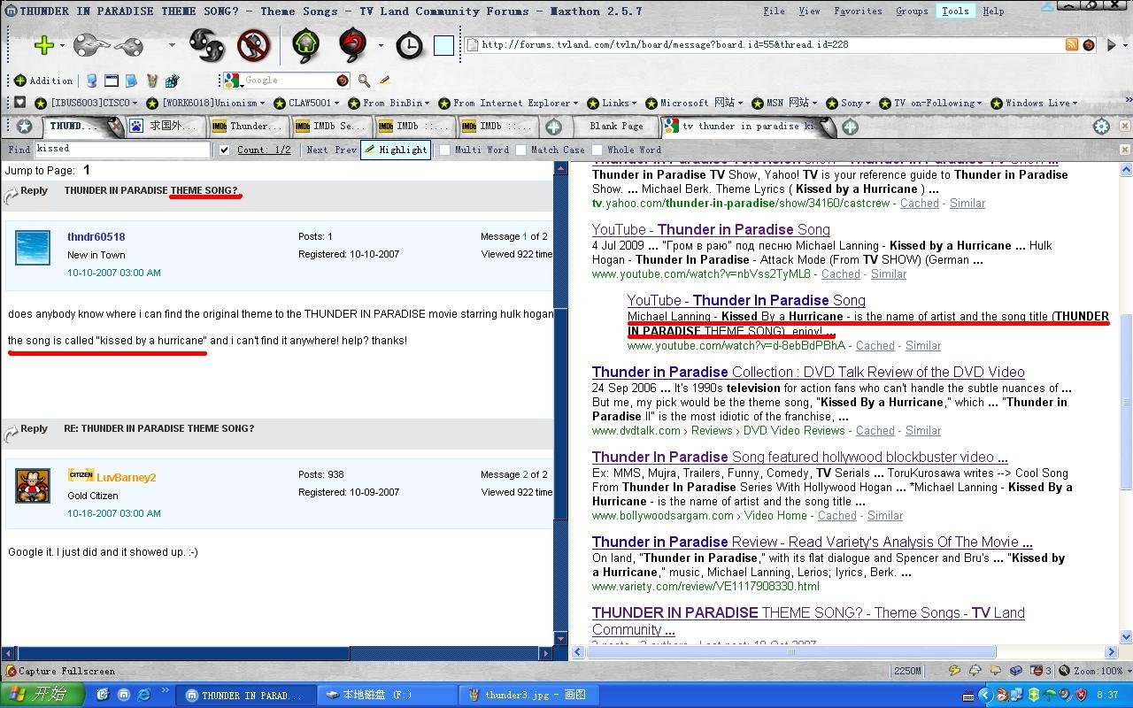This screenshot has height=708, width=1133.
Task: Open the thndr60518 user profile link
Action: click(96, 237)
